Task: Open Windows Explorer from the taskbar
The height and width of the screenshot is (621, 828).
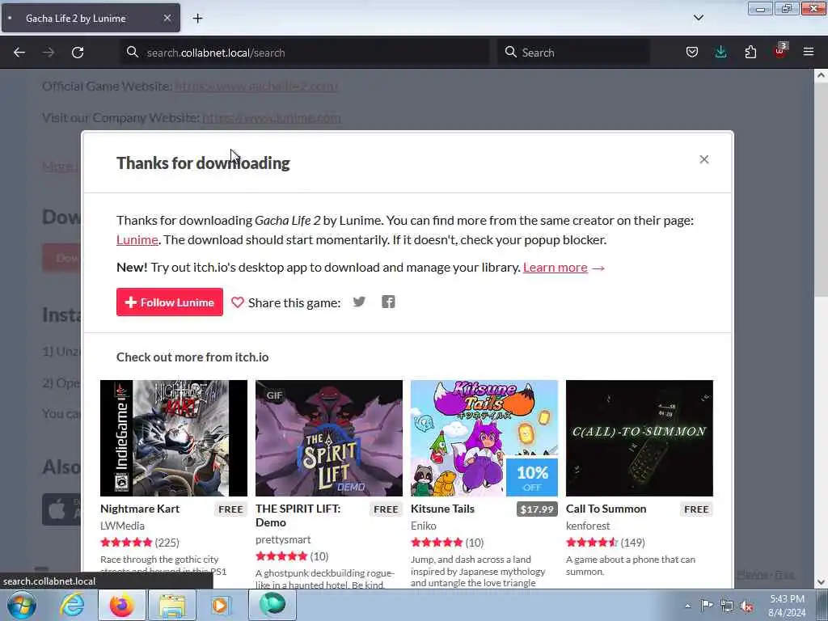Action: (x=172, y=605)
